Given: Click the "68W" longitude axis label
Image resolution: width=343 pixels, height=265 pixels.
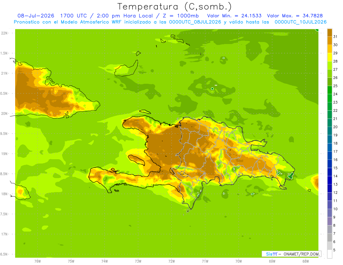Looking at the screenshot, I should (x=306, y=261).
